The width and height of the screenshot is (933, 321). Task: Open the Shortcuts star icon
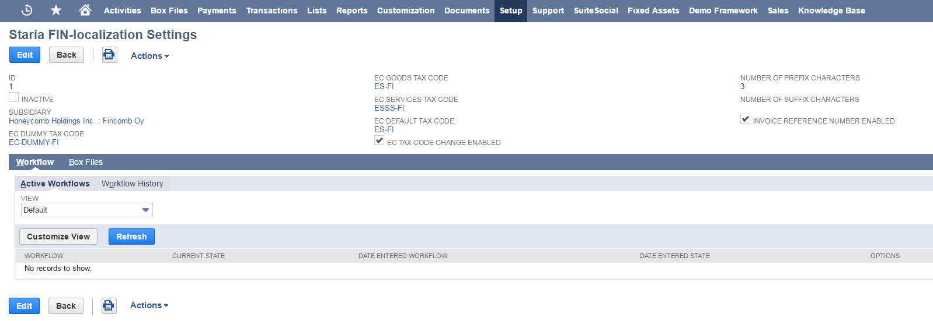point(56,10)
